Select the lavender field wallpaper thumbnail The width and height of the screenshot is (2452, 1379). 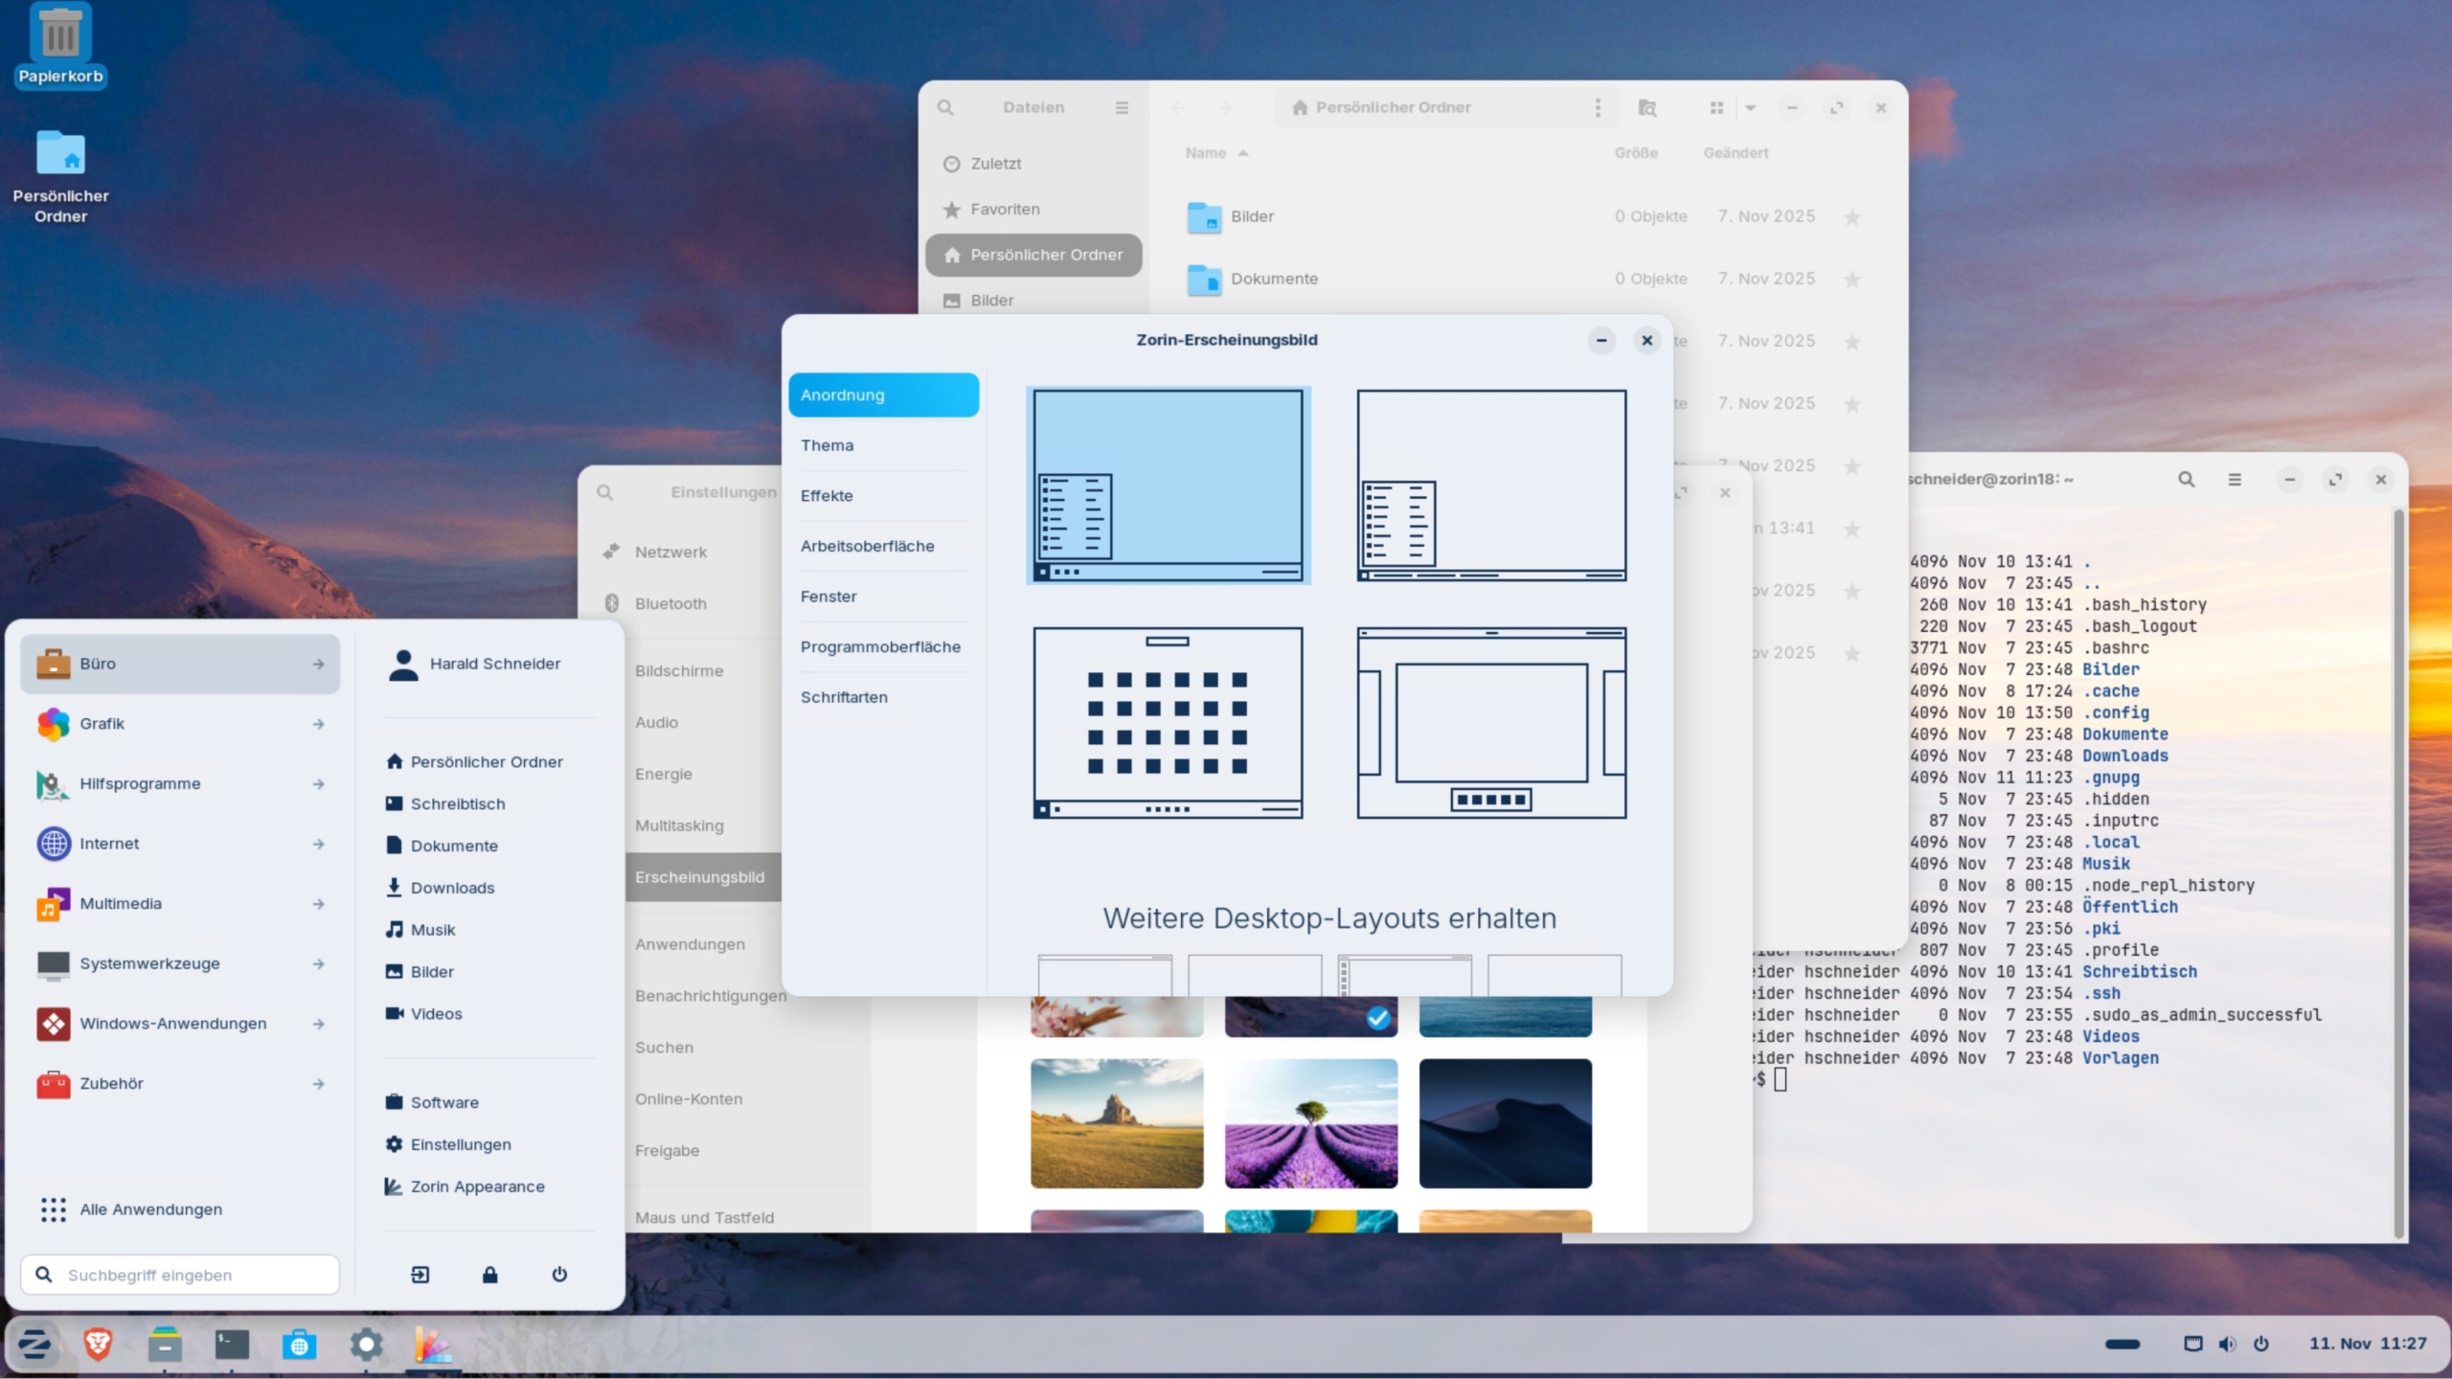coord(1310,1122)
